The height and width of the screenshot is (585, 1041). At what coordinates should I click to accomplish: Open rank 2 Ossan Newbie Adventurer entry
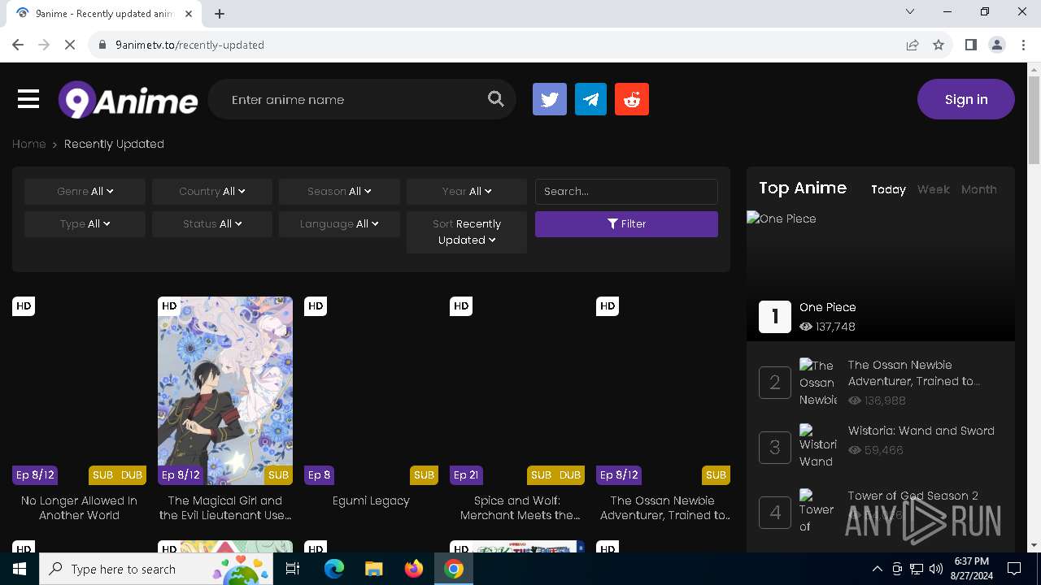(913, 373)
